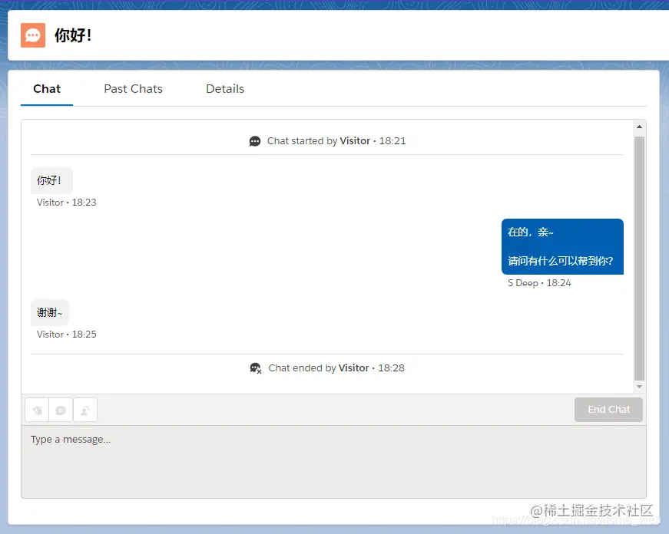Click the agent's blue reply bubble
669x534 pixels.
(562, 246)
